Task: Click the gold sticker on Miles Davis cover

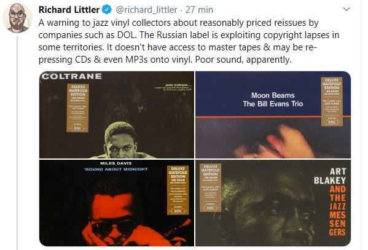Action: point(178,190)
